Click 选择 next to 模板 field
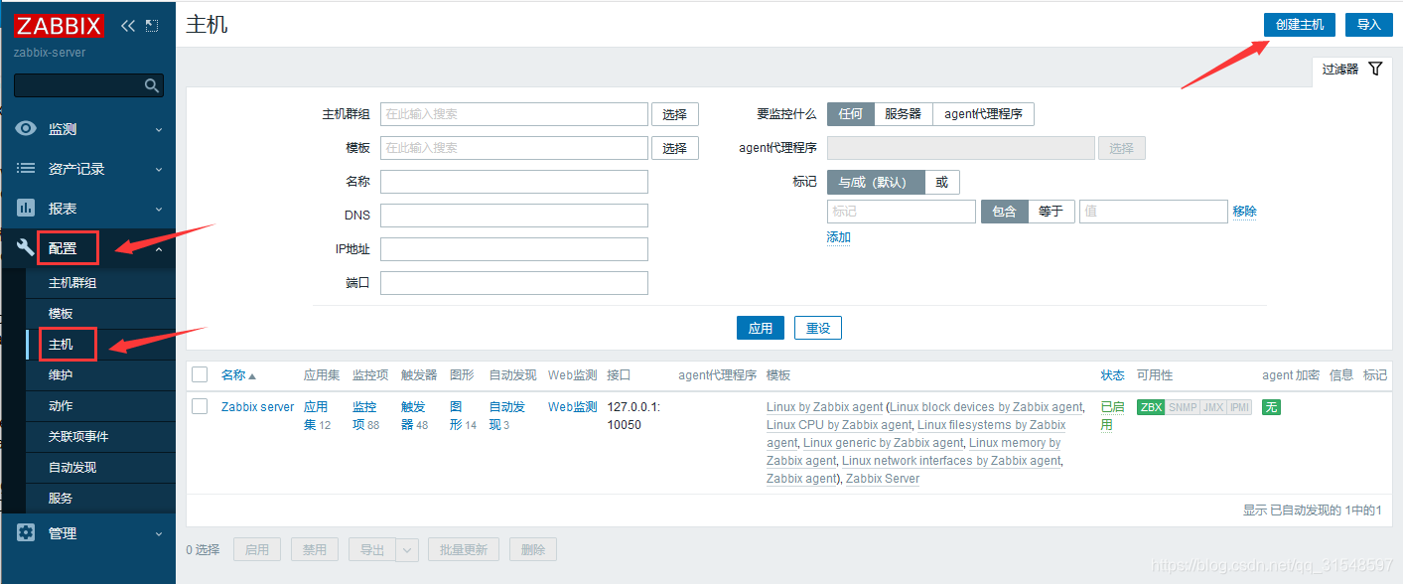Screen dimensions: 1403x584 pos(675,148)
